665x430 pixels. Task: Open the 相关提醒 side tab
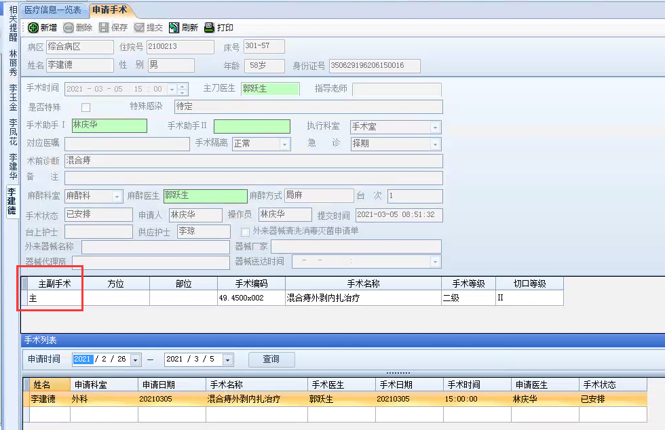click(x=13, y=23)
